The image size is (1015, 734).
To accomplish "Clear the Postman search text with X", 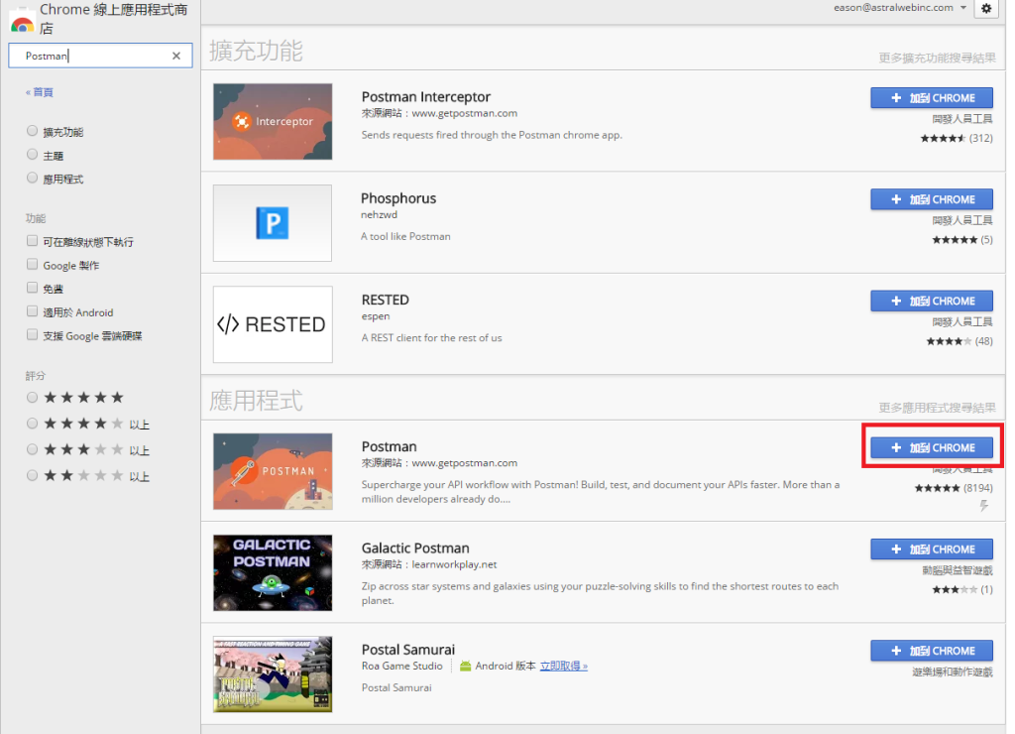I will (x=176, y=57).
